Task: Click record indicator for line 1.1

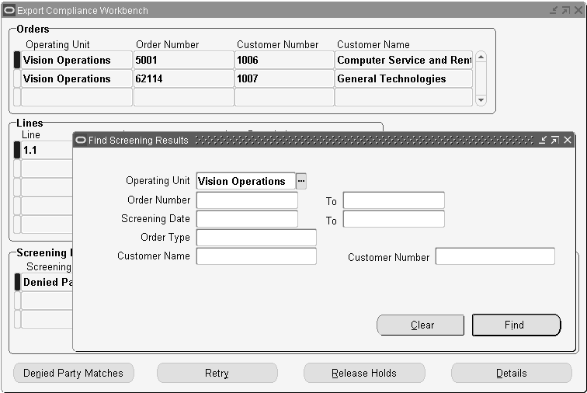Action: tap(17, 150)
